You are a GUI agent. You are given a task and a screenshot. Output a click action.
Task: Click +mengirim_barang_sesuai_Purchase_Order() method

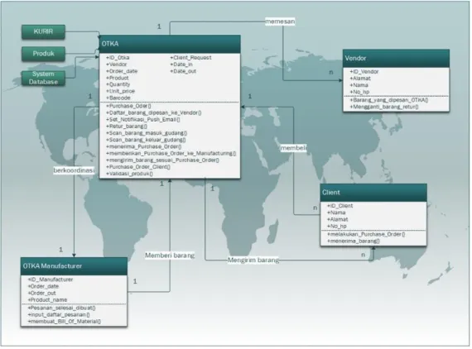162,160
